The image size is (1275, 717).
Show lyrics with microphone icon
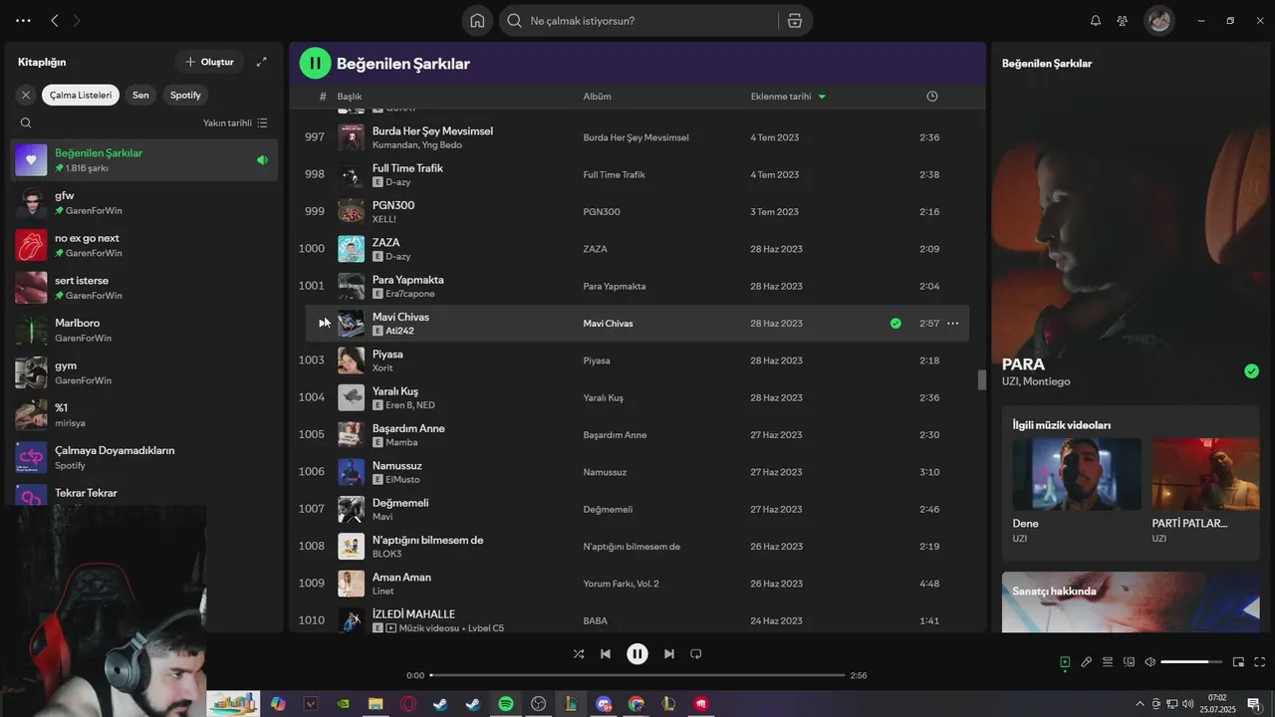click(x=1087, y=662)
